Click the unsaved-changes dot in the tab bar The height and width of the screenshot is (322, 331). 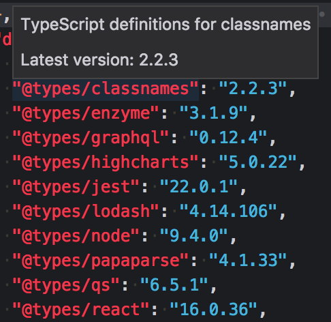[x=322, y=14]
